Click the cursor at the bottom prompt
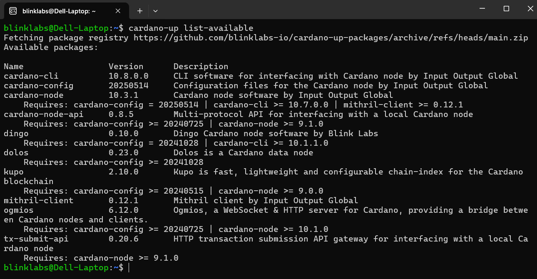 pyautogui.click(x=129, y=268)
